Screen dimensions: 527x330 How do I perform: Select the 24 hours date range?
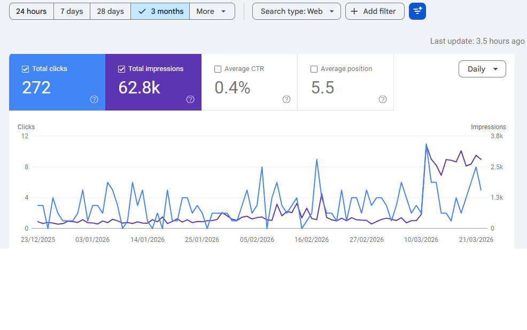tap(32, 11)
